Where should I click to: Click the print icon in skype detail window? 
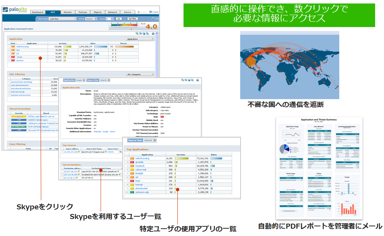tap(197, 80)
